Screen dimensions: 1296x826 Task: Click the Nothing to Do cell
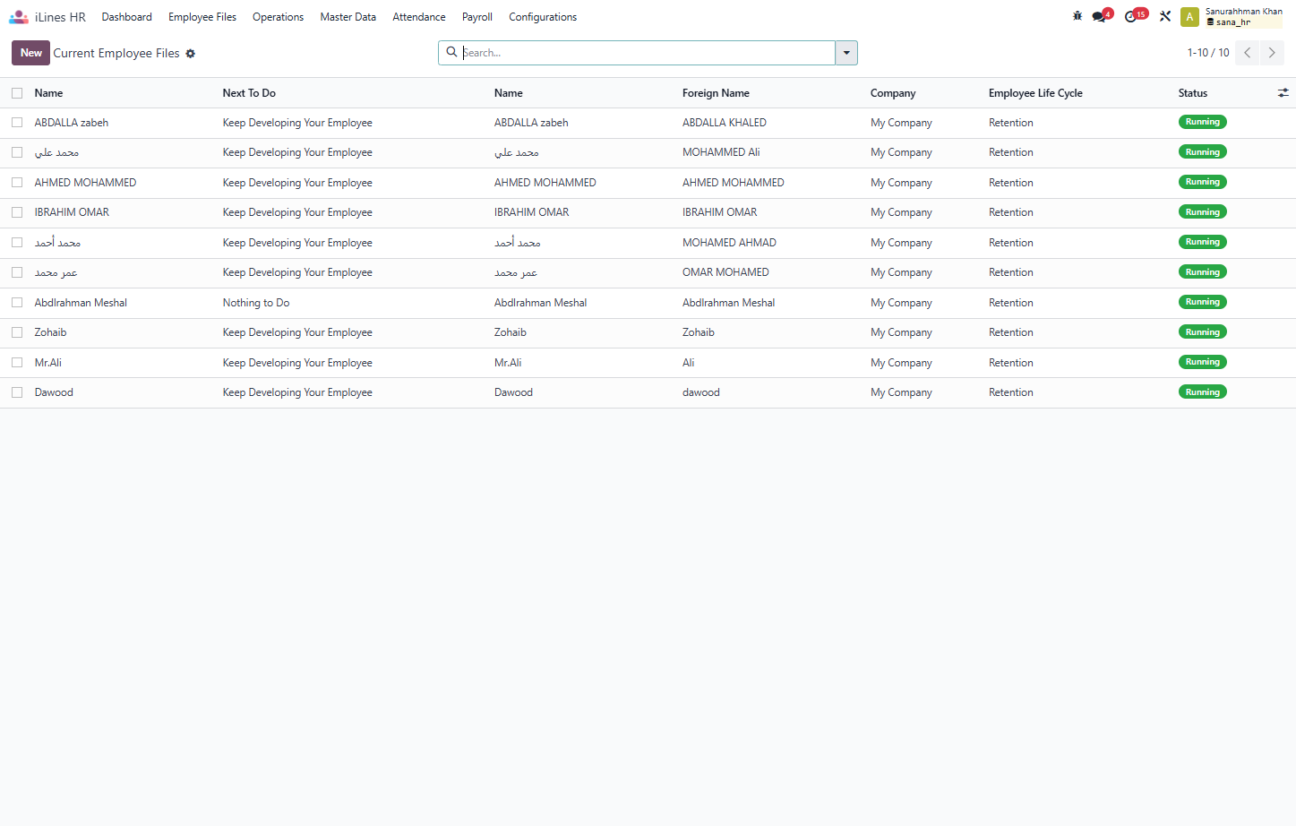pyautogui.click(x=256, y=303)
